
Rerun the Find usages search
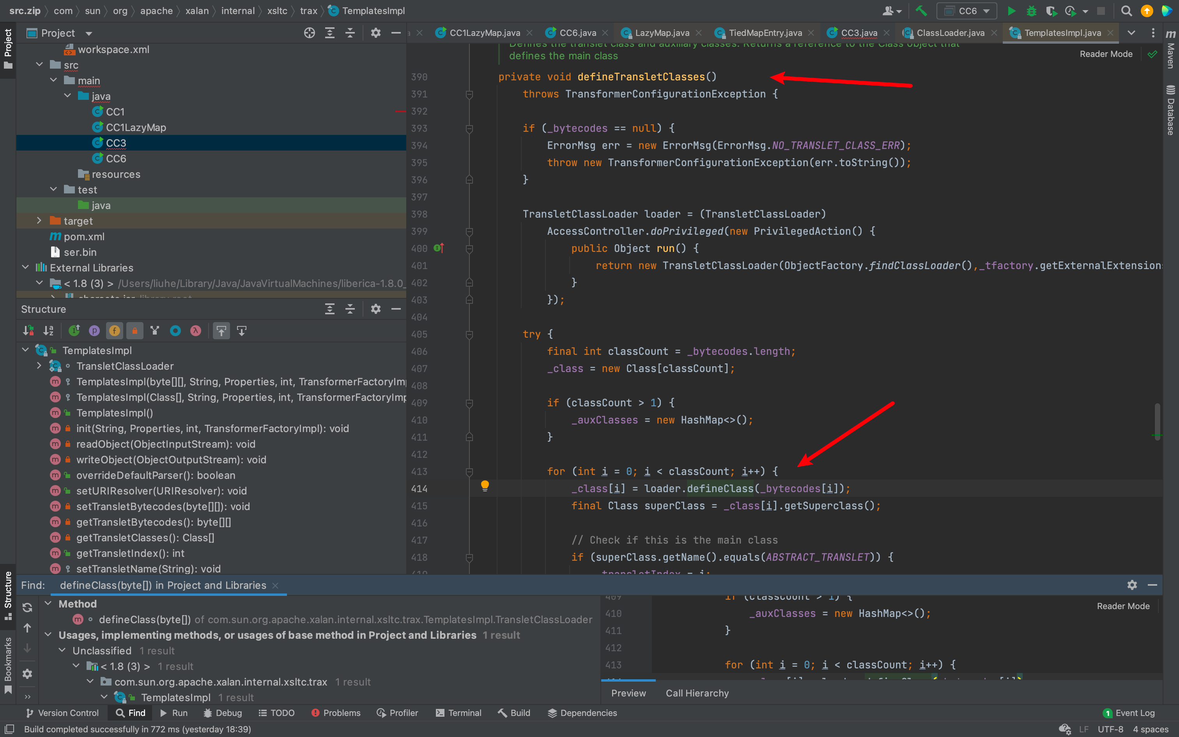pyautogui.click(x=27, y=608)
